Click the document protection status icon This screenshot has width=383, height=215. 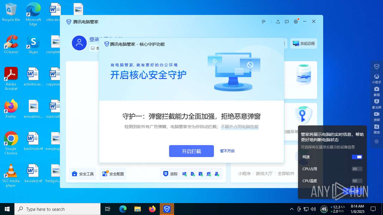(x=193, y=174)
